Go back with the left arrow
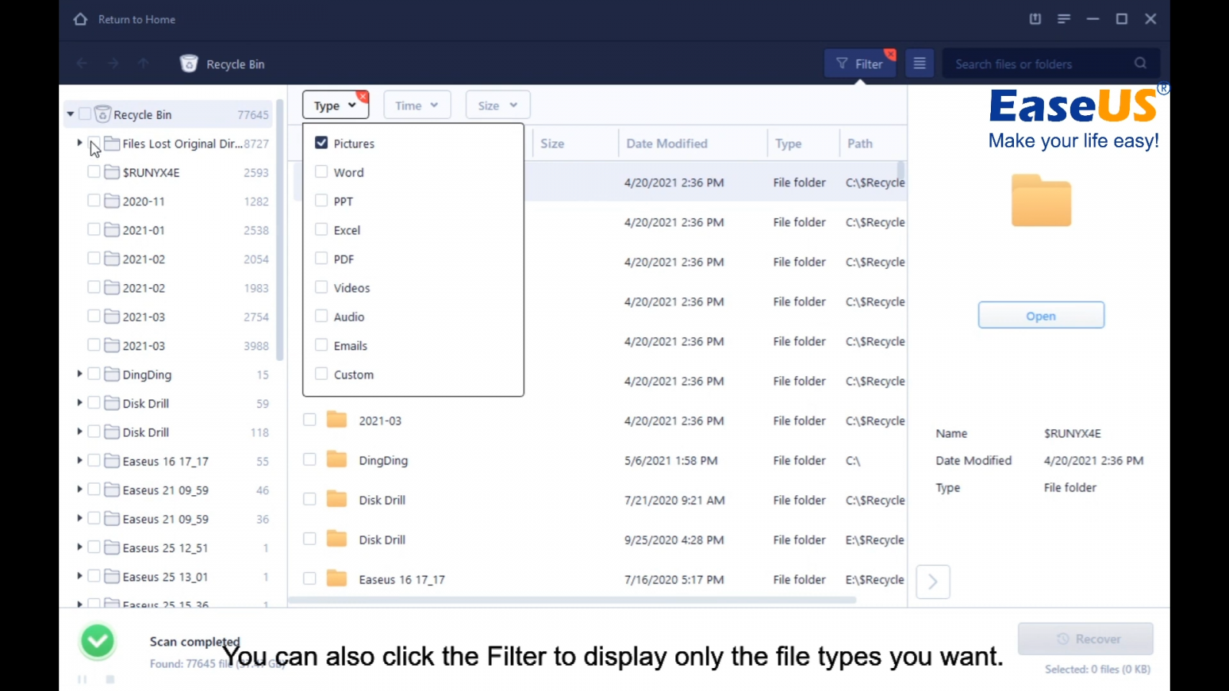 point(82,64)
